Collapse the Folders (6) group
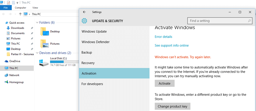 click(x=37, y=22)
